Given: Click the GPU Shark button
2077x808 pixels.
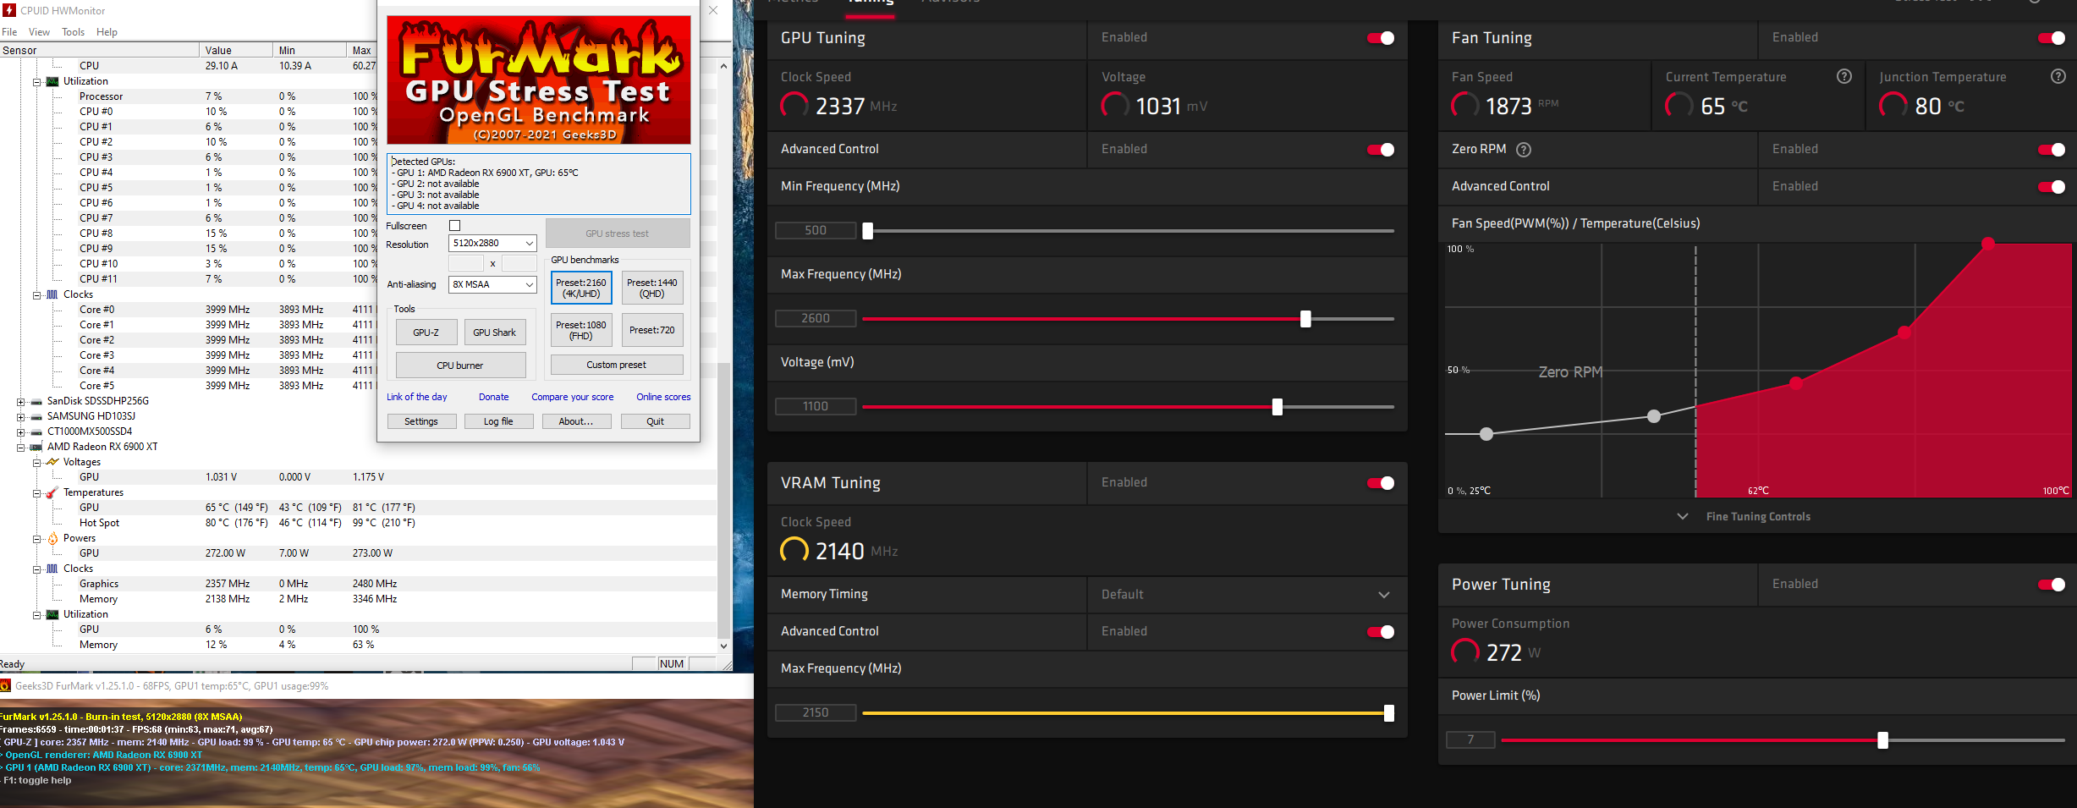Looking at the screenshot, I should click(494, 333).
